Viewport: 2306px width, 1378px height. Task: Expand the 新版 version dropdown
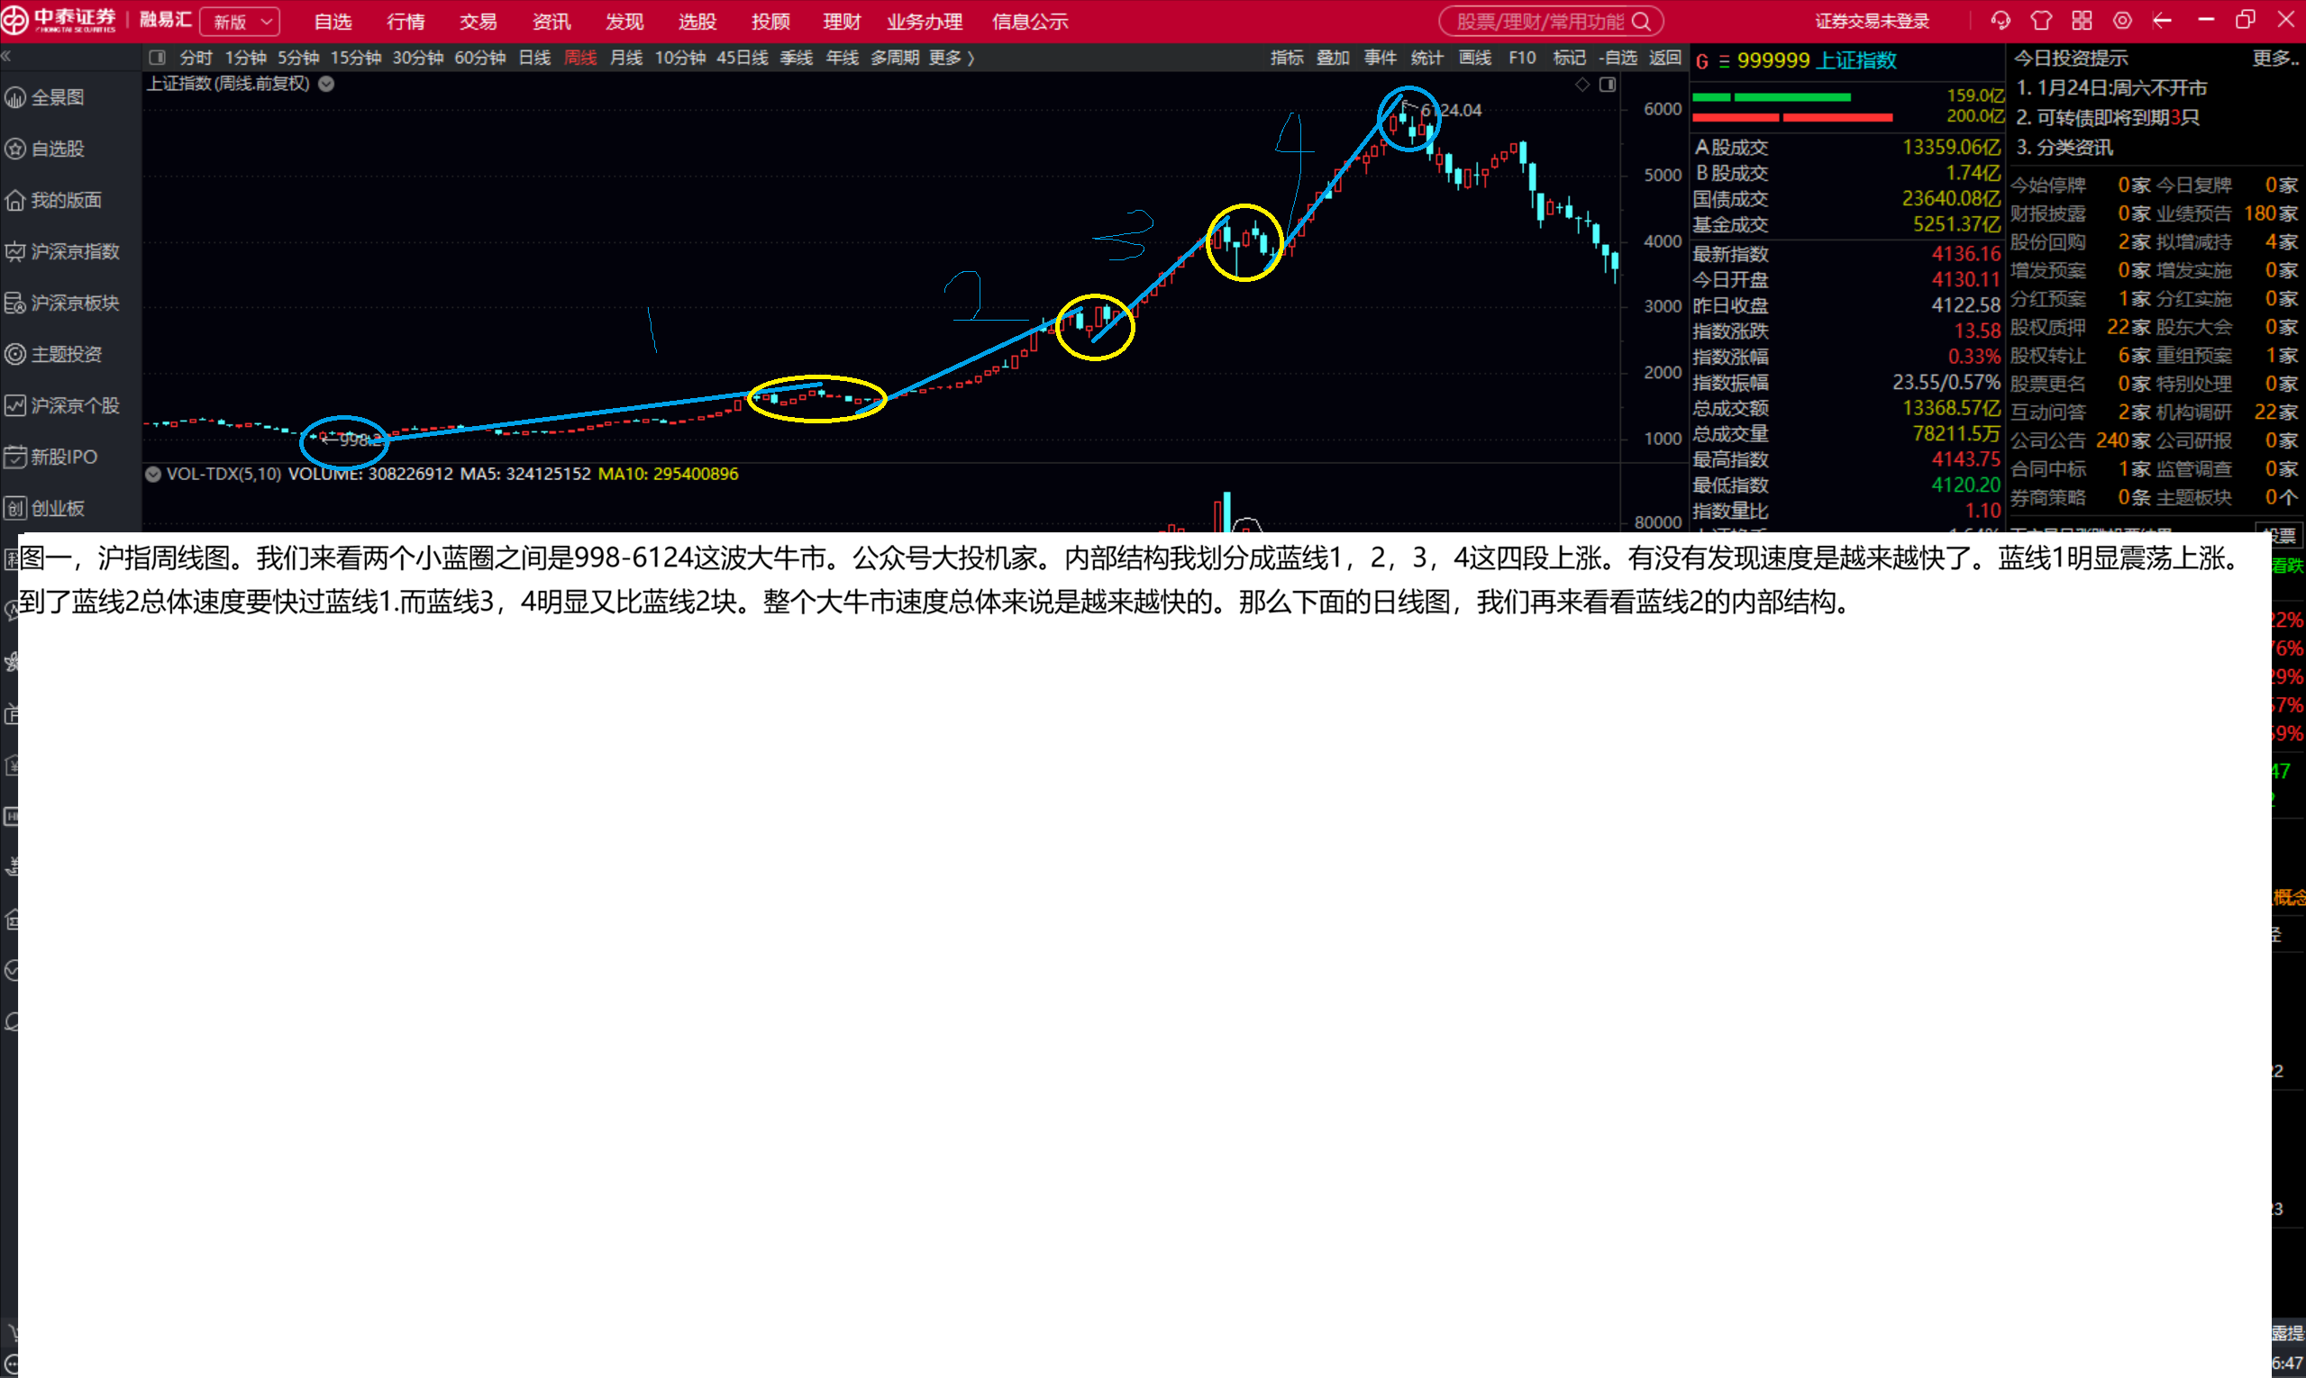tap(241, 22)
